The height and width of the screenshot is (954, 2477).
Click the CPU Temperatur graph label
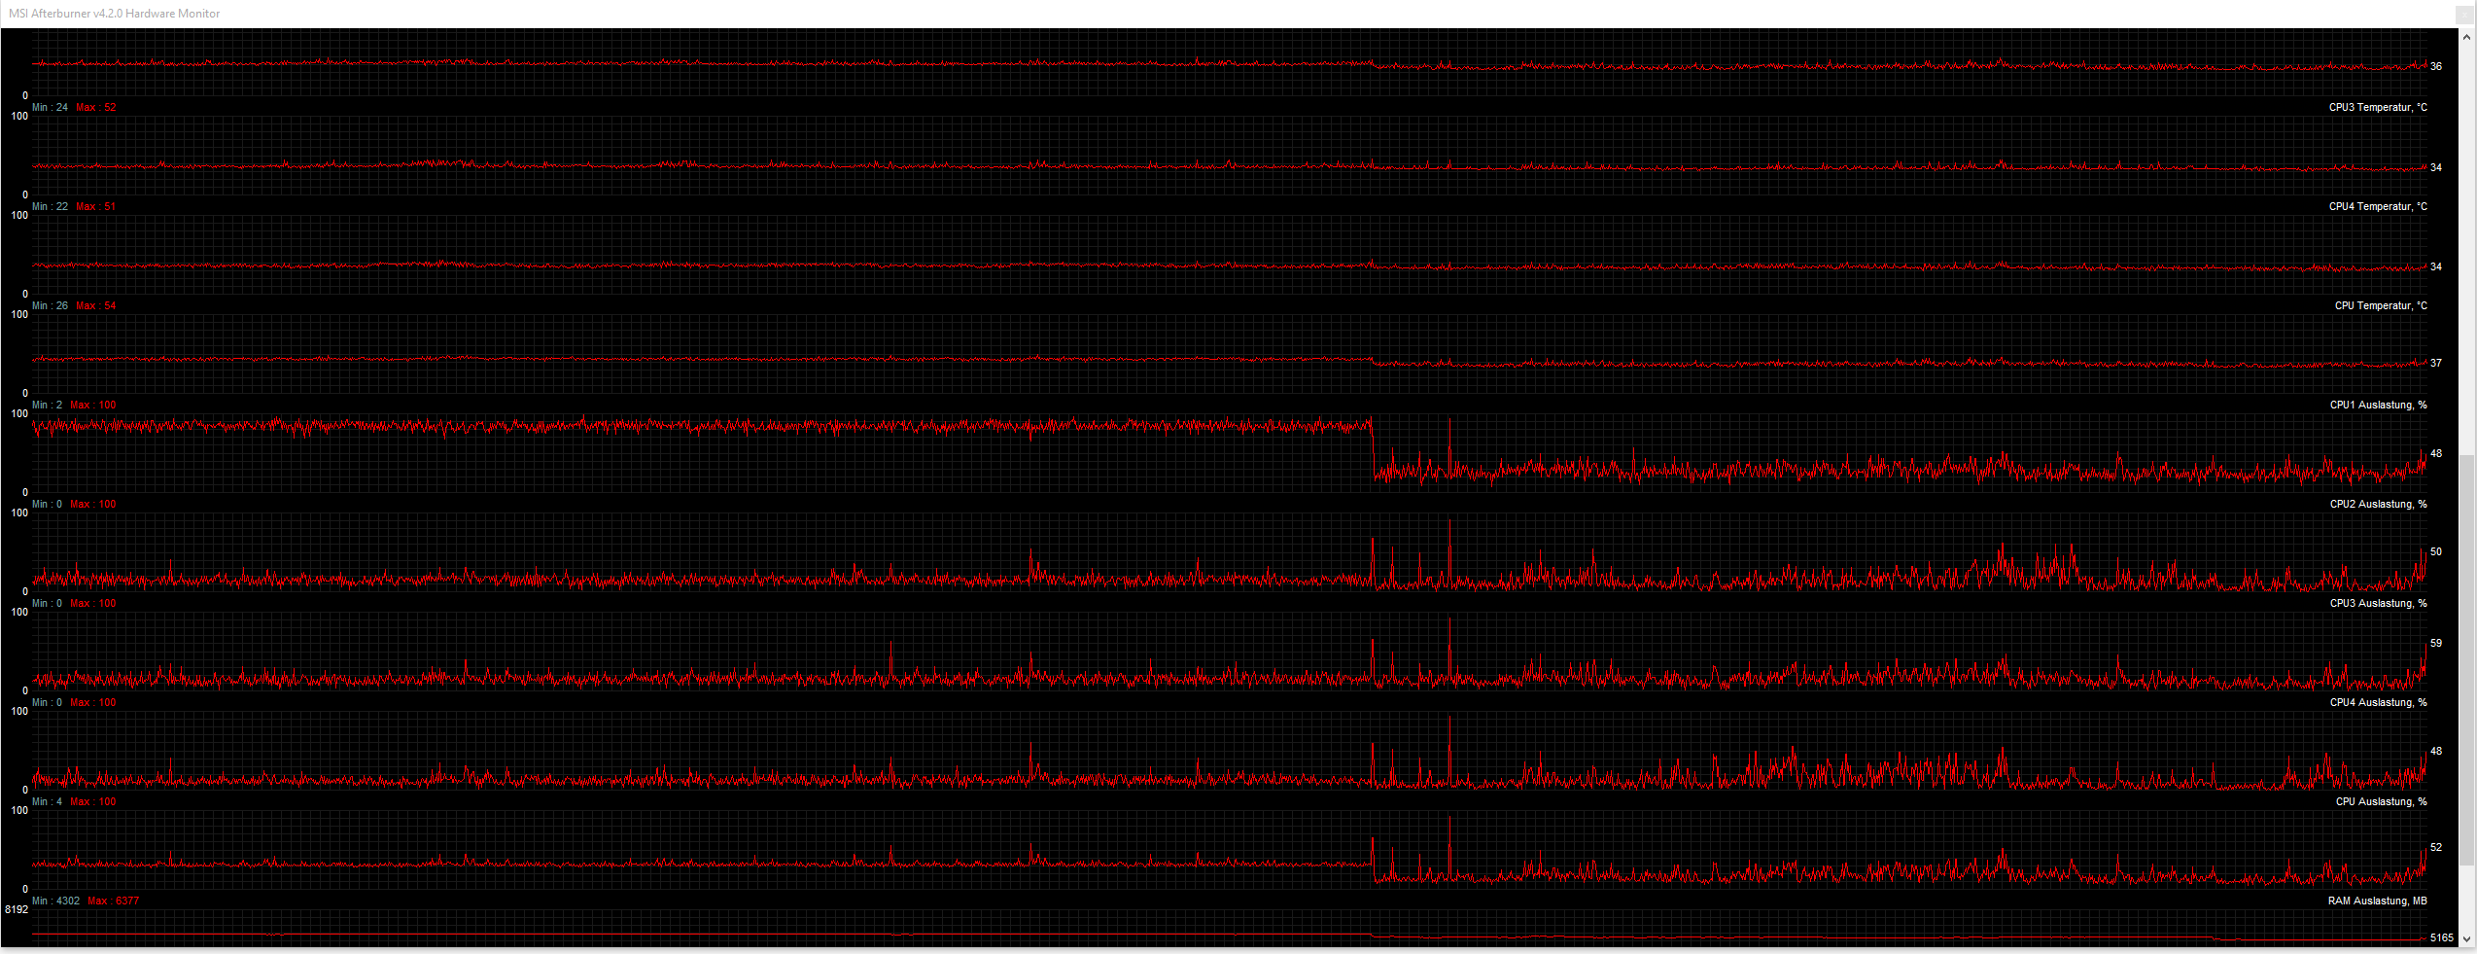coord(2380,305)
